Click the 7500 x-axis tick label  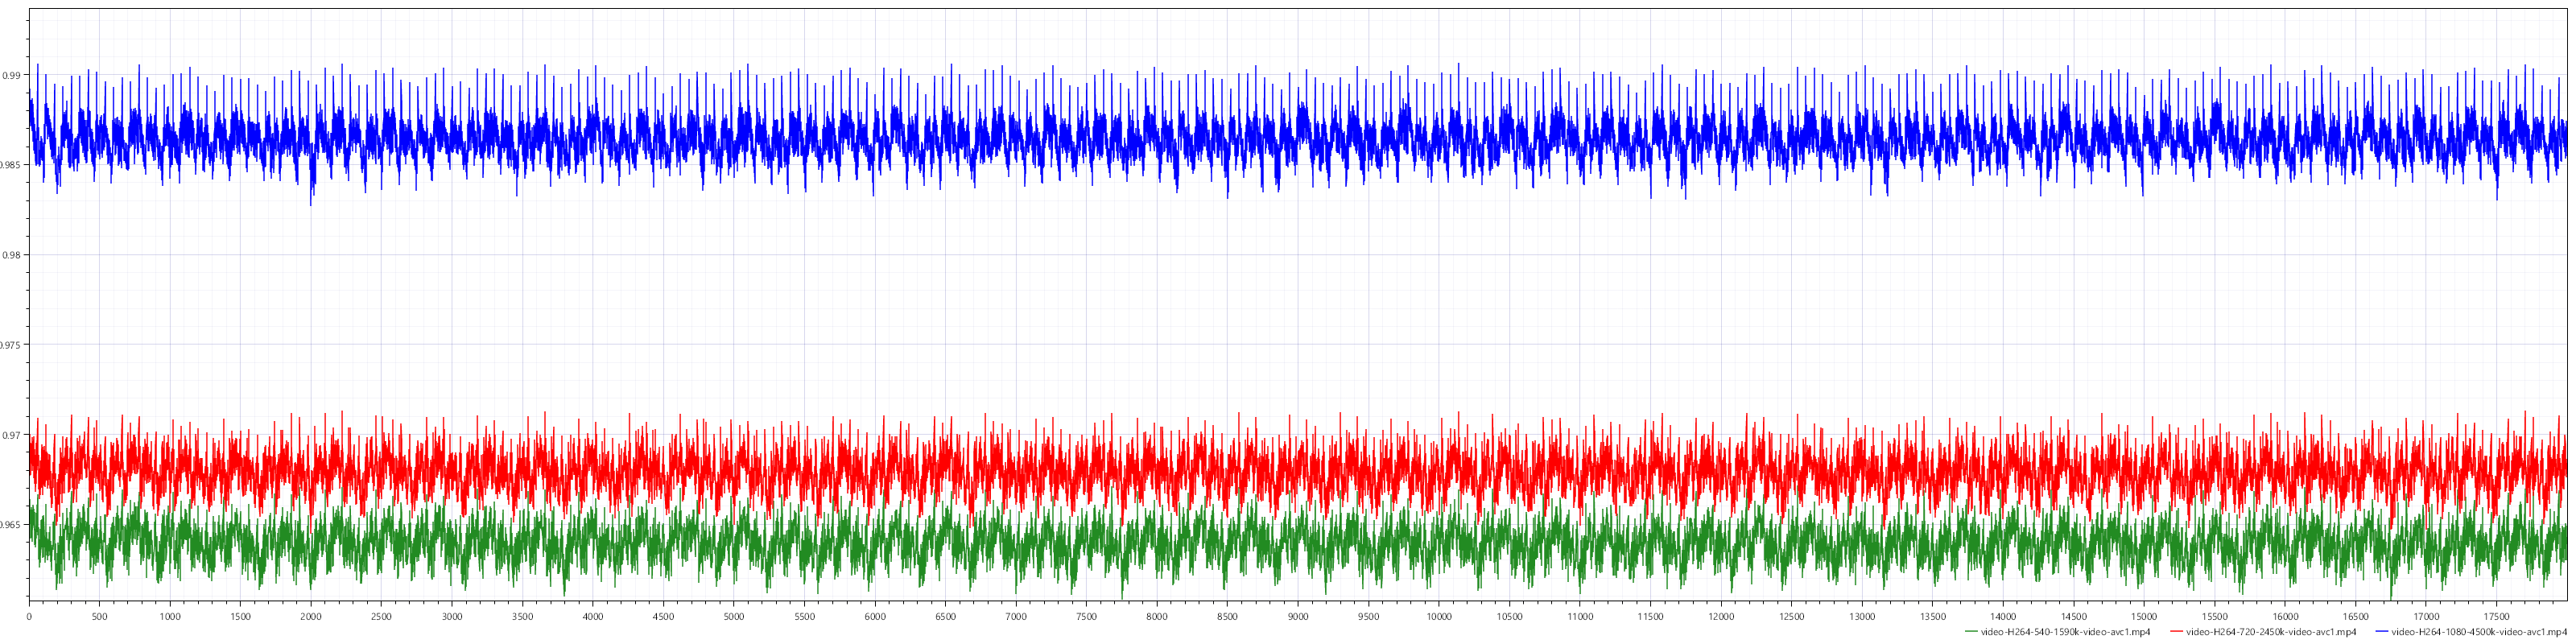pyautogui.click(x=1087, y=617)
